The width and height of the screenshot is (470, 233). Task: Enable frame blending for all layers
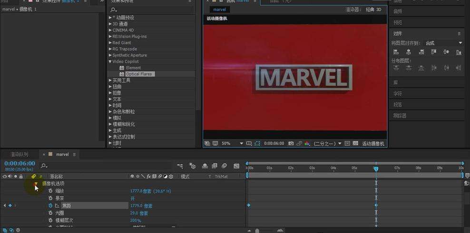[x=215, y=166]
